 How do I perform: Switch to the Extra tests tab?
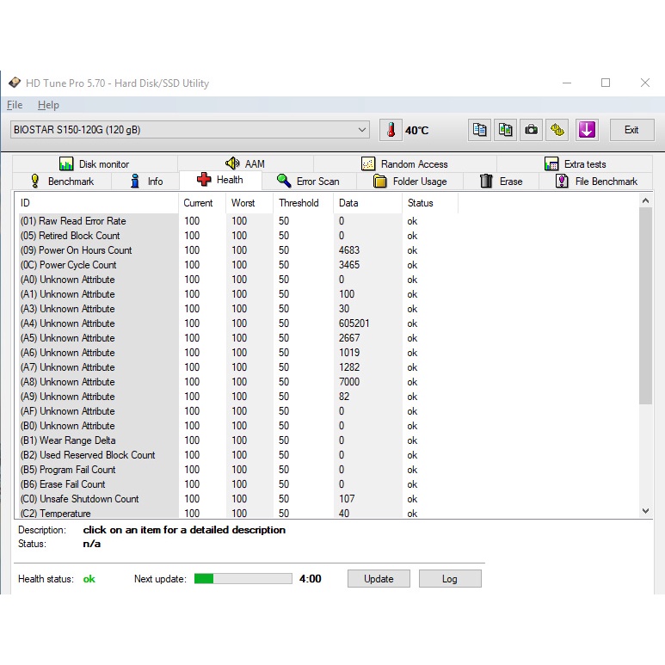tap(575, 164)
